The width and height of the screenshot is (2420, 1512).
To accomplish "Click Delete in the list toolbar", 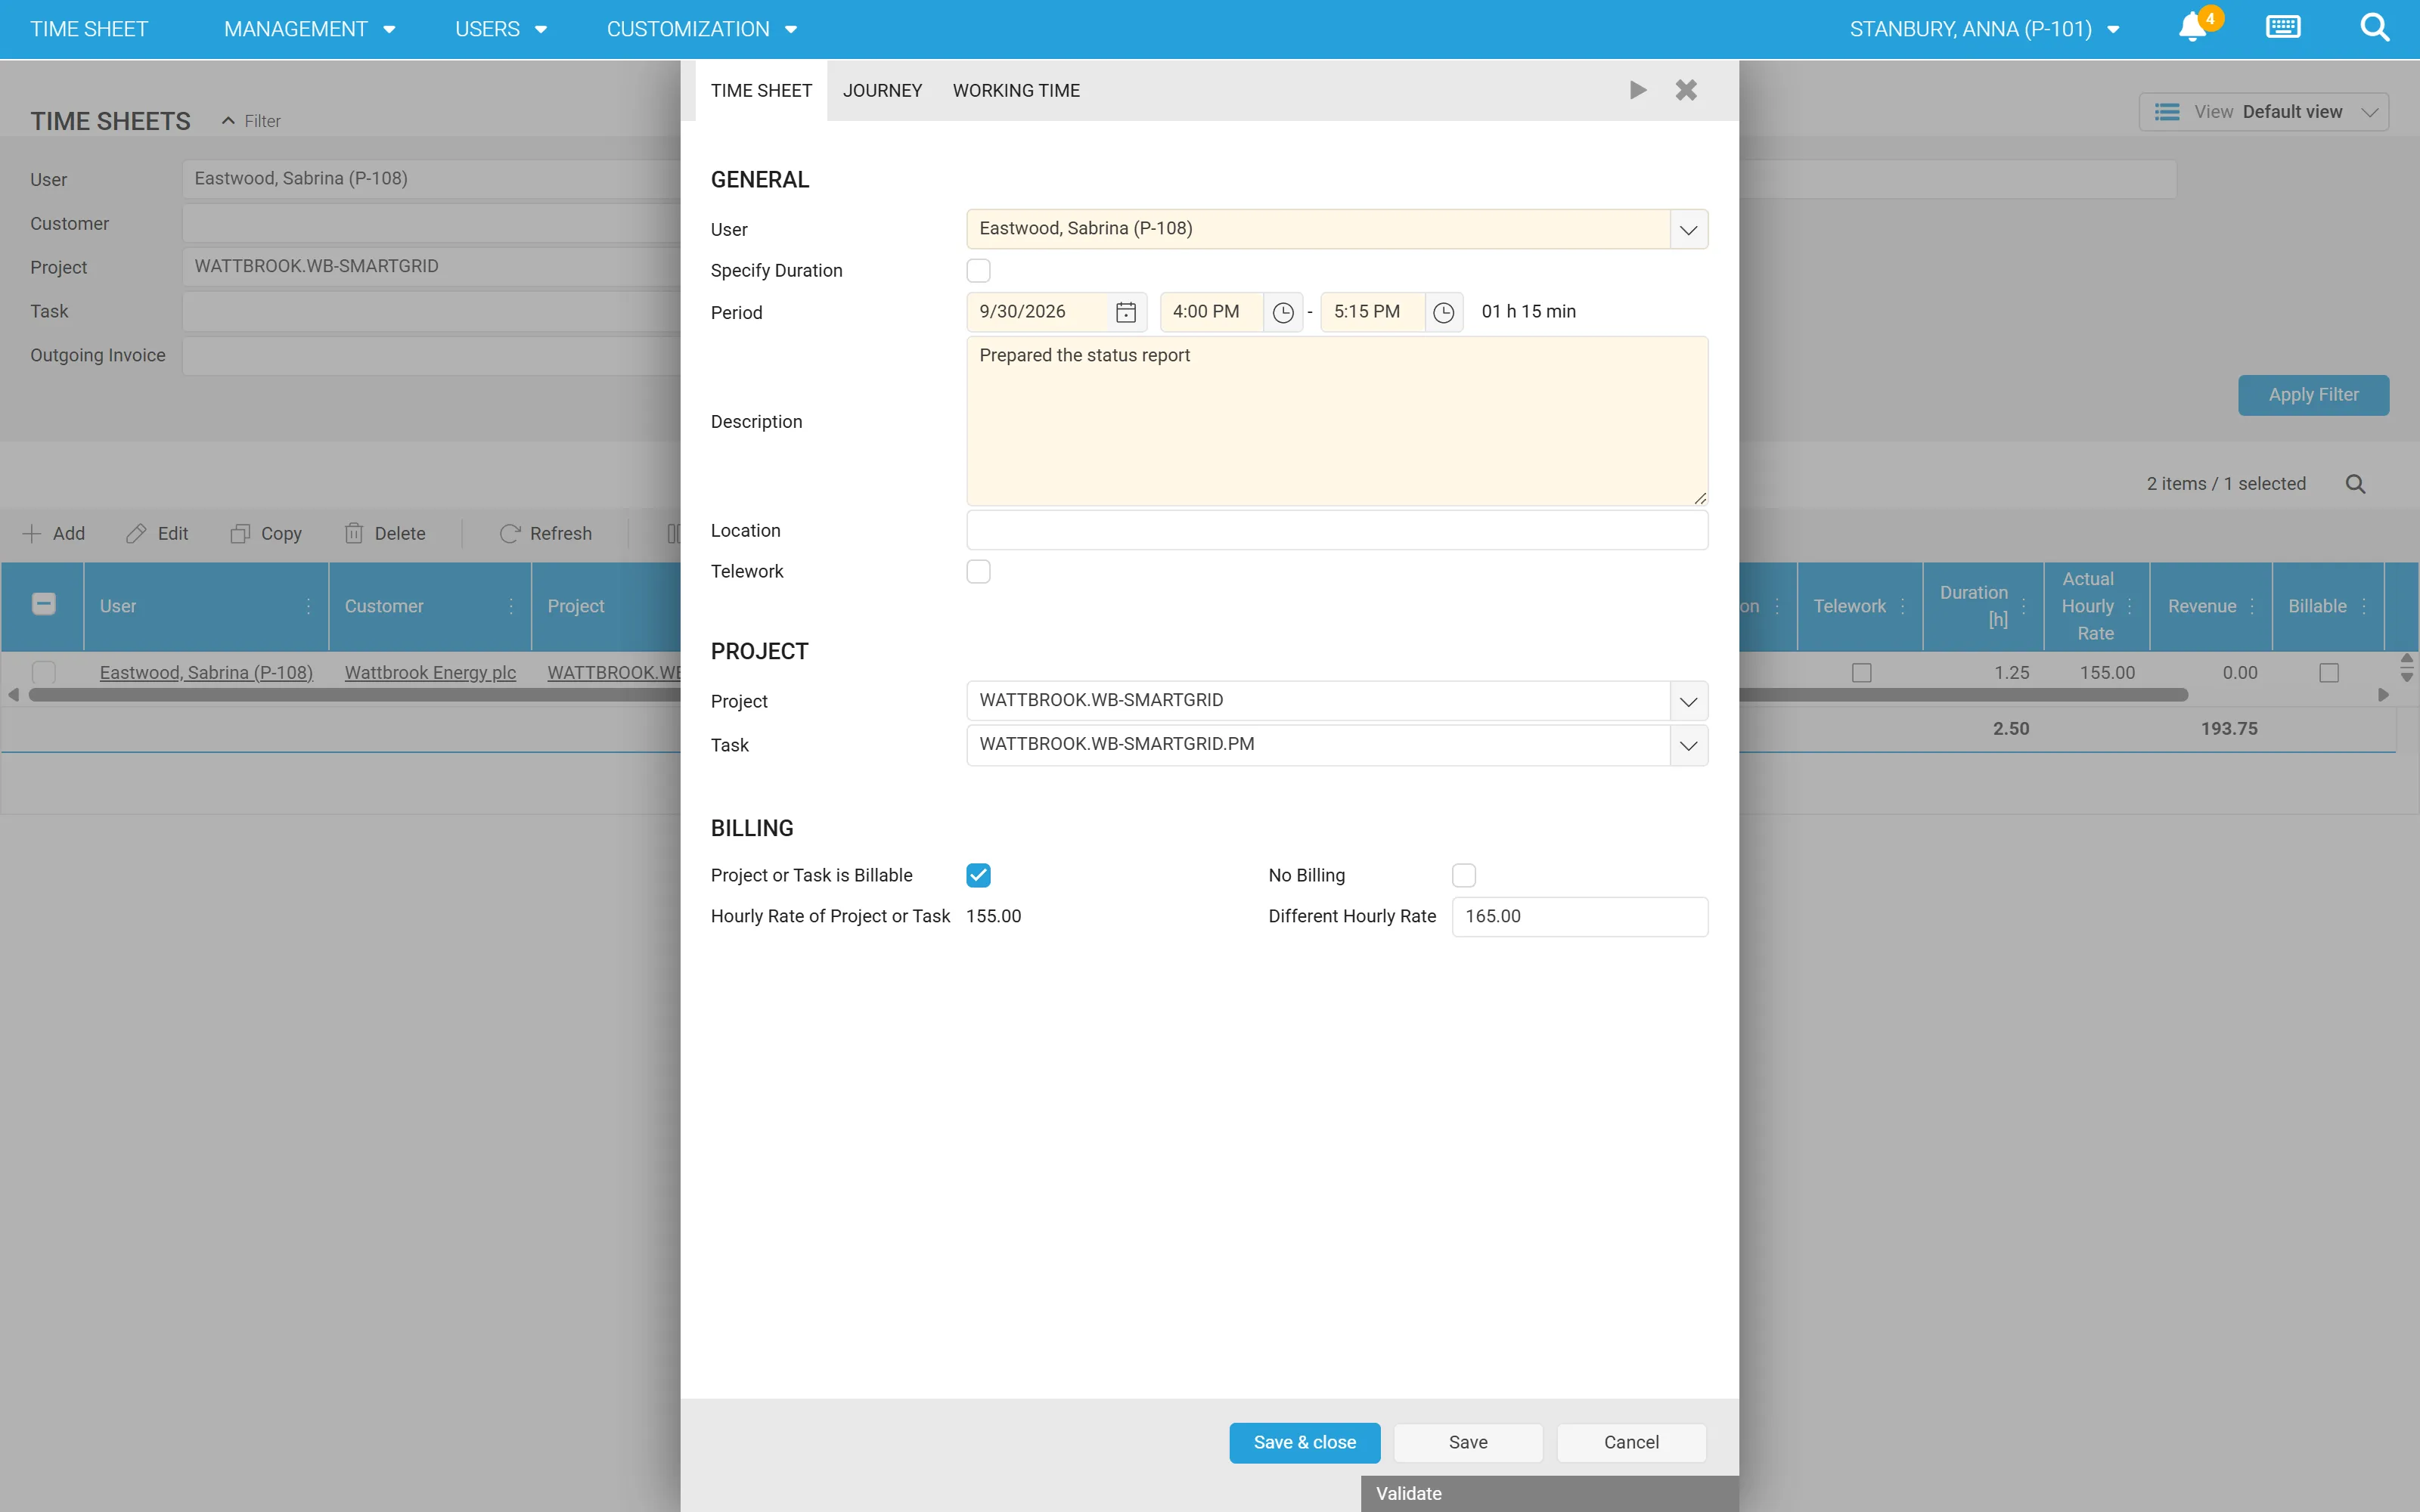I will pos(385,534).
